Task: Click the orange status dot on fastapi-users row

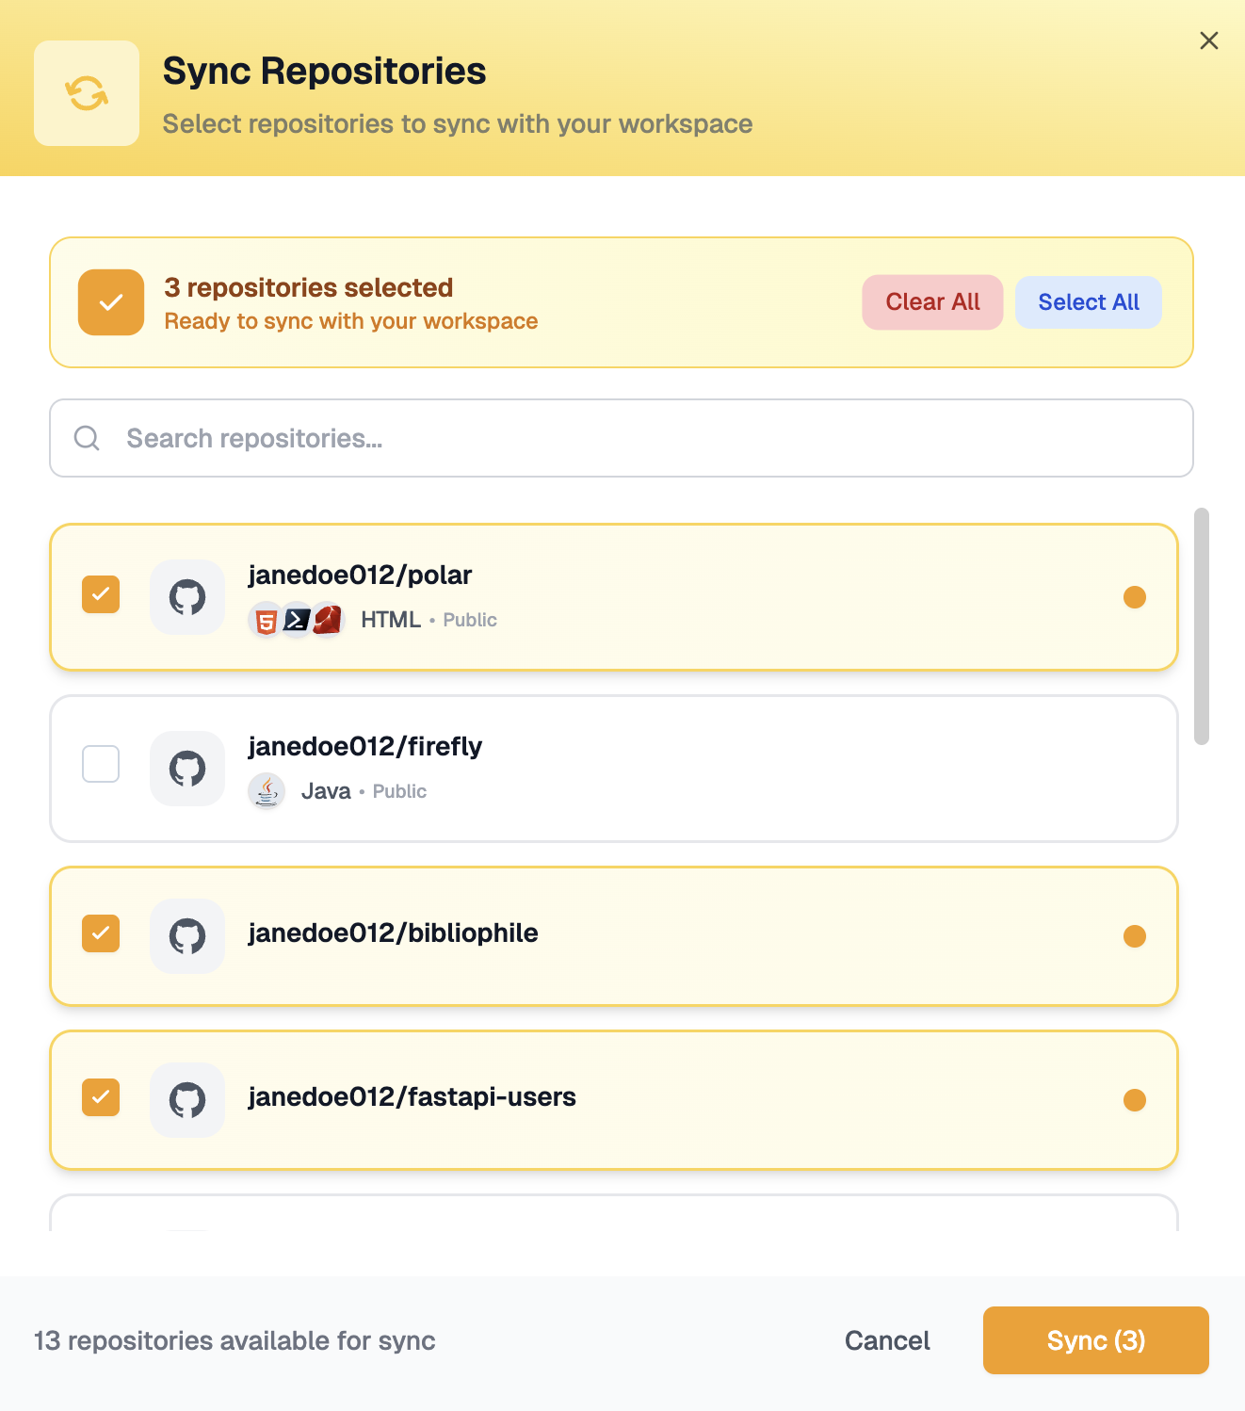Action: pos(1136,1099)
